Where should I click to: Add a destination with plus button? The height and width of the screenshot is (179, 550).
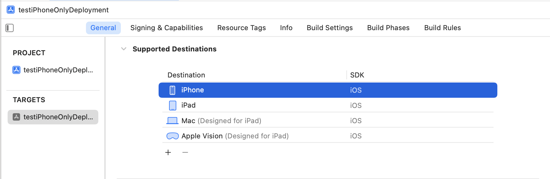(x=168, y=152)
